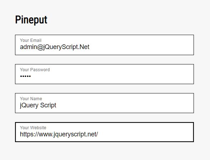This screenshot has width=210, height=160.
Task: Focus the Your Website input field
Action: pyautogui.click(x=104, y=132)
